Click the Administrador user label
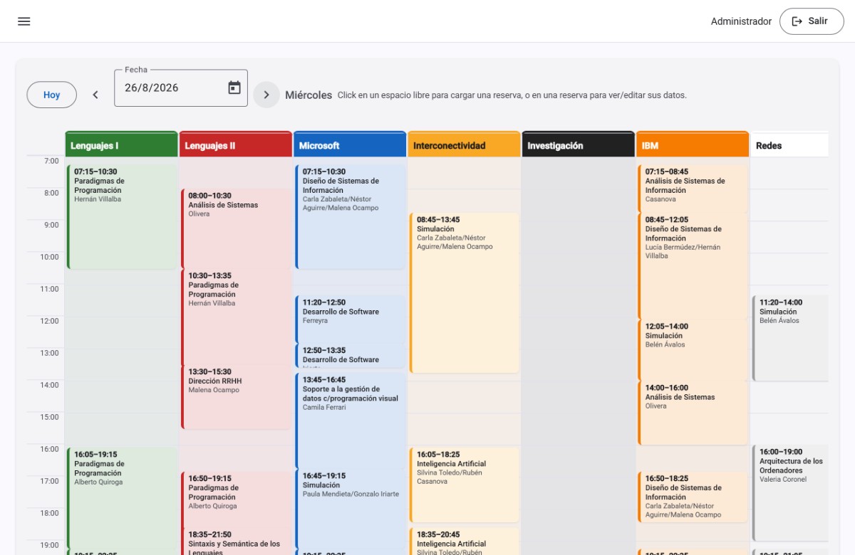The height and width of the screenshot is (555, 855). tap(741, 21)
